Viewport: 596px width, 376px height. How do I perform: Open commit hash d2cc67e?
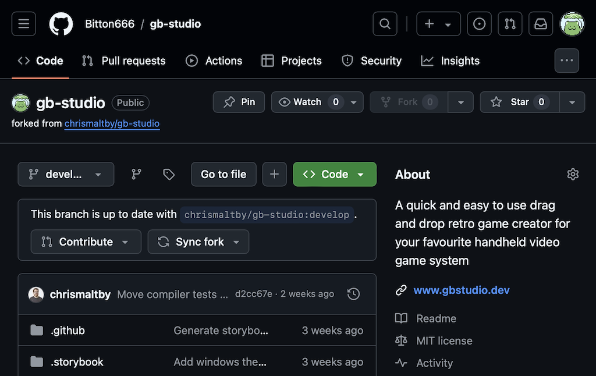254,294
